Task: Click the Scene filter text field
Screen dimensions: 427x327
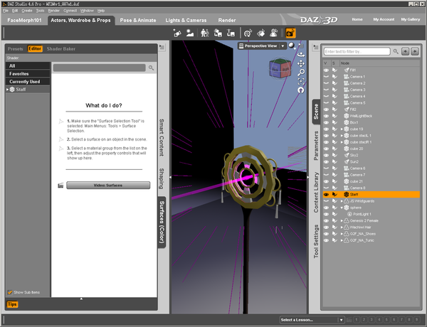Action: (x=357, y=51)
